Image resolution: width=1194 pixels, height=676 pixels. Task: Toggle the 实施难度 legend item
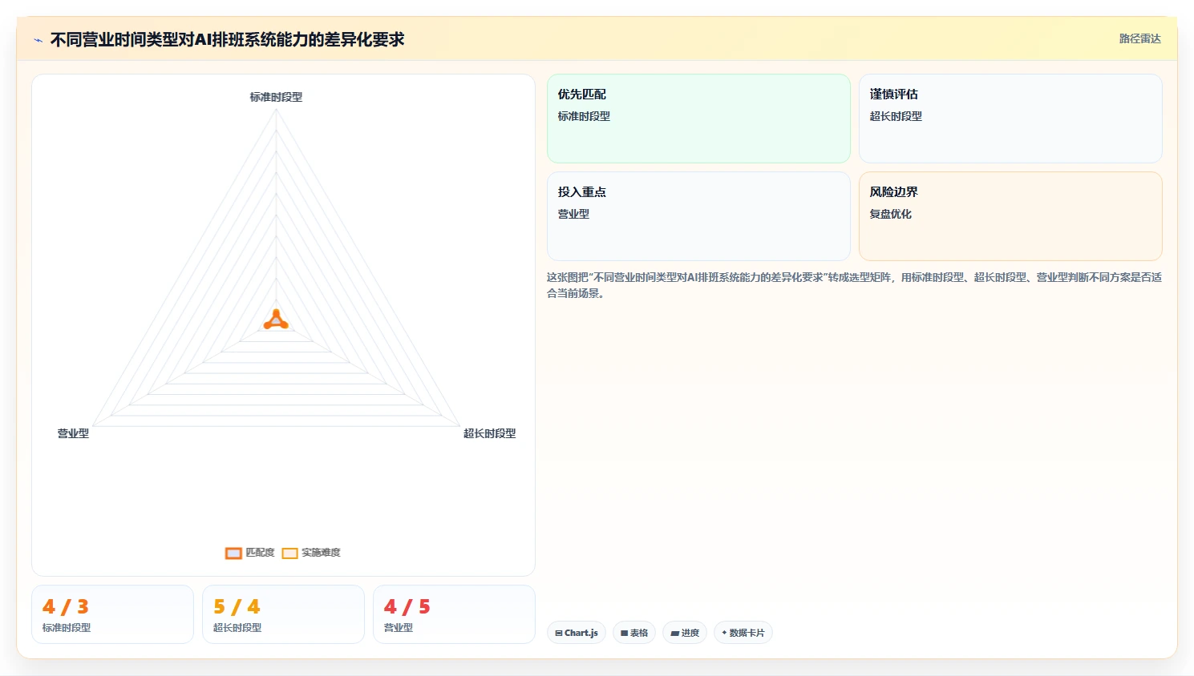(311, 553)
